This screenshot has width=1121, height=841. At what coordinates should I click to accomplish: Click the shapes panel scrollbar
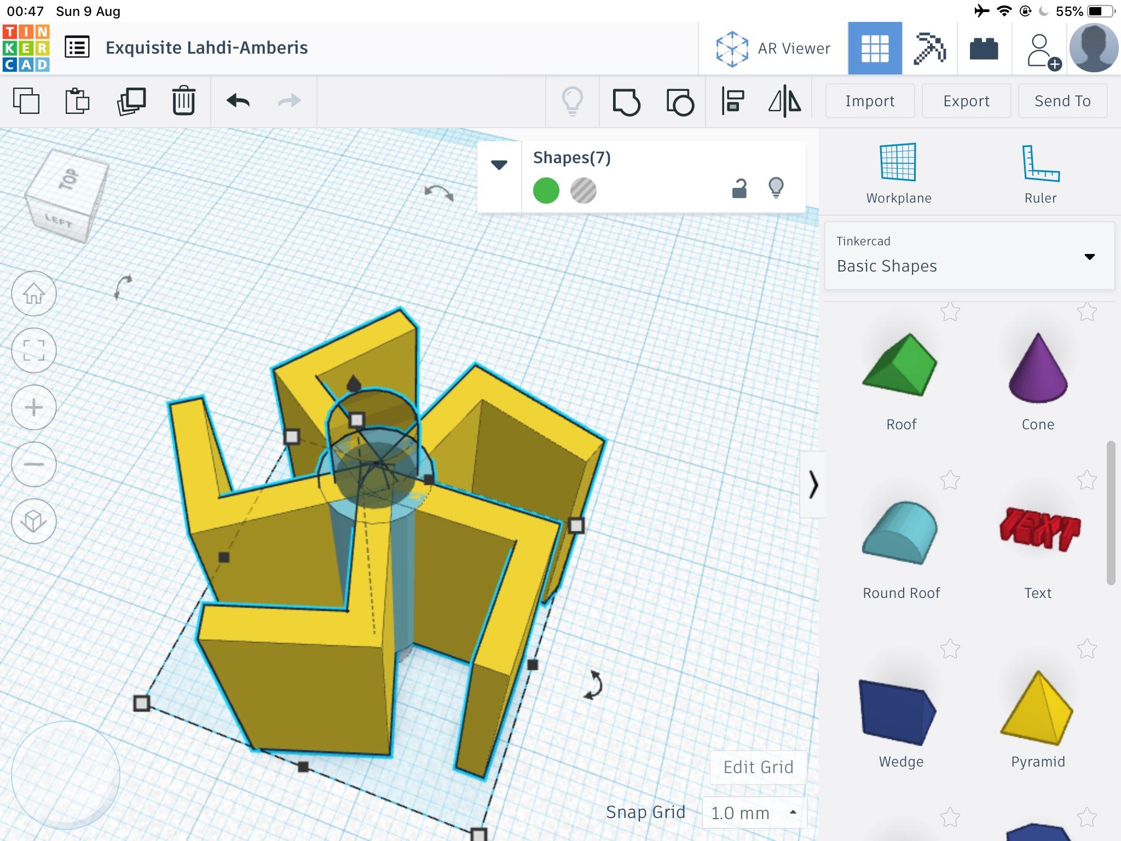click(1111, 513)
